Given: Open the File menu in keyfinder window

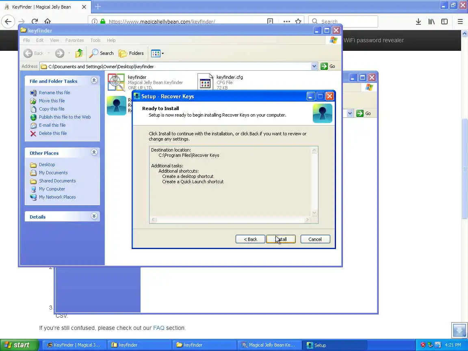Looking at the screenshot, I should 26,40.
